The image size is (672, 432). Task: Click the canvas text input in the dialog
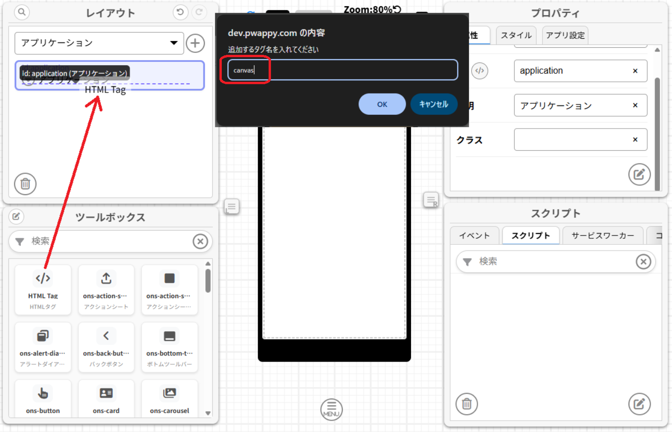[x=341, y=69]
